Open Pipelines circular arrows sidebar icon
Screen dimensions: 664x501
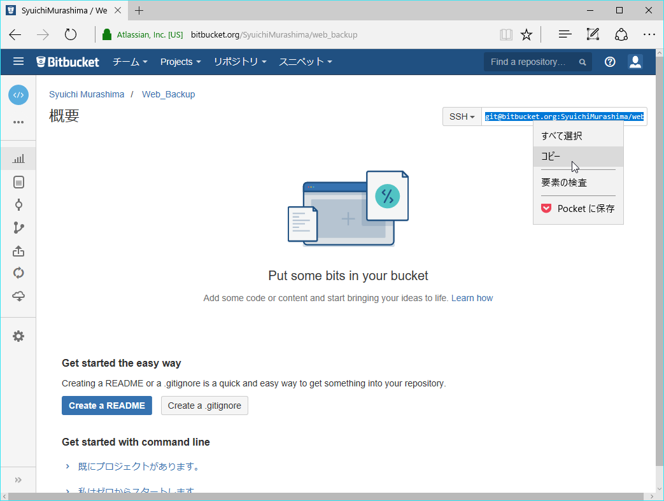tap(18, 273)
